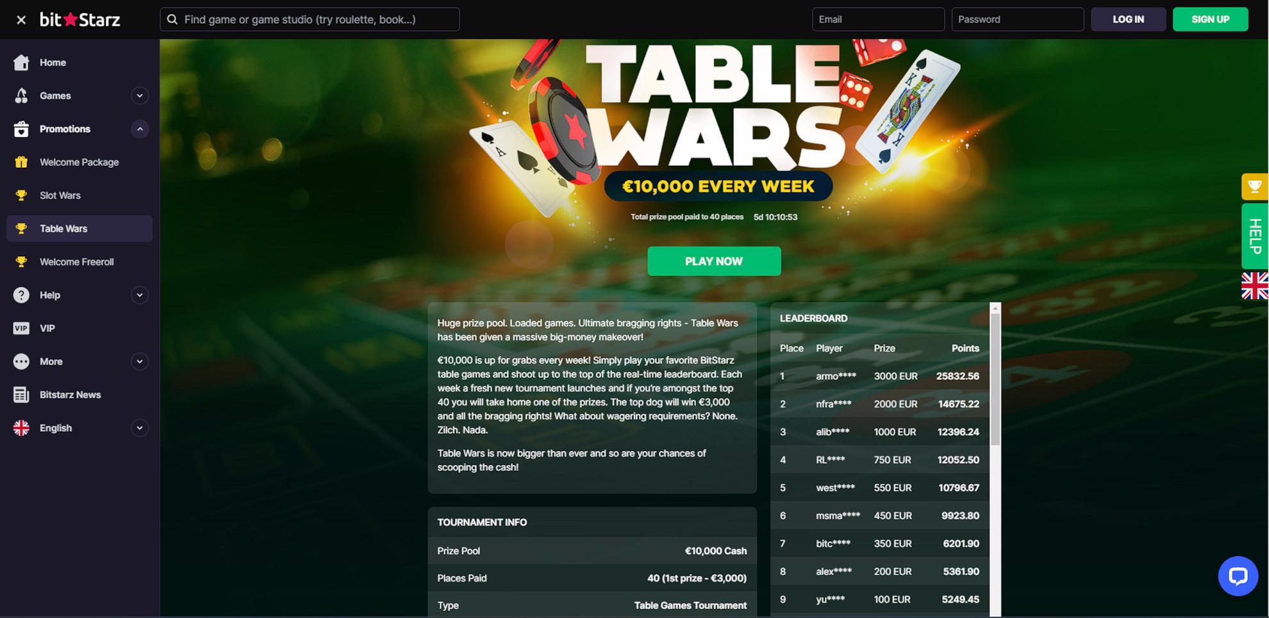Expand the Games submenu chevron
Viewport: 1269px width, 618px height.
tap(140, 95)
